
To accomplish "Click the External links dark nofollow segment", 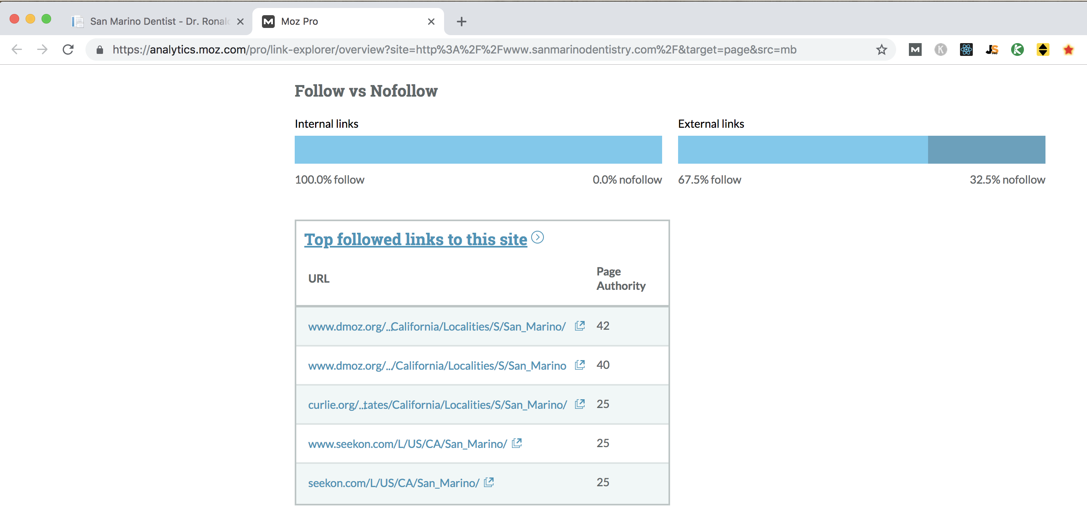I will pos(987,150).
